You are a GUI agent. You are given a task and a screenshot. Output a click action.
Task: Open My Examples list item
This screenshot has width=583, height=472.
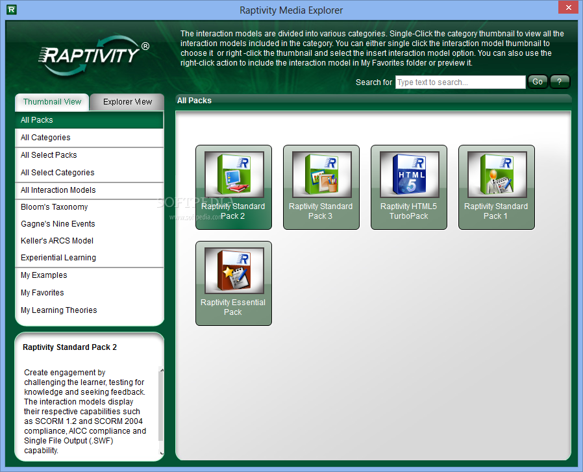click(89, 275)
